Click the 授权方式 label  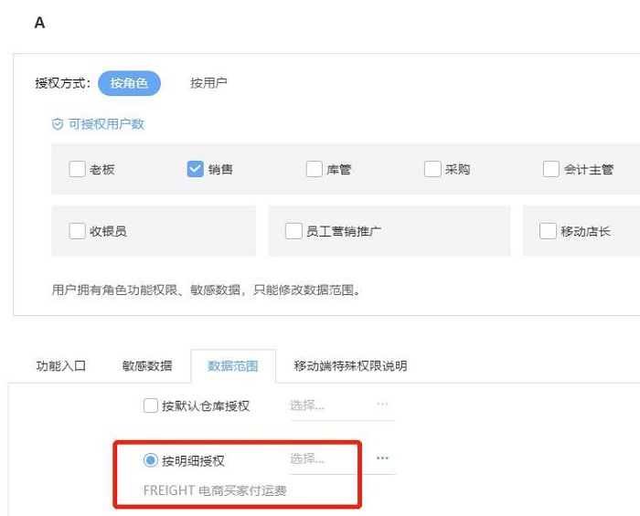pos(62,83)
